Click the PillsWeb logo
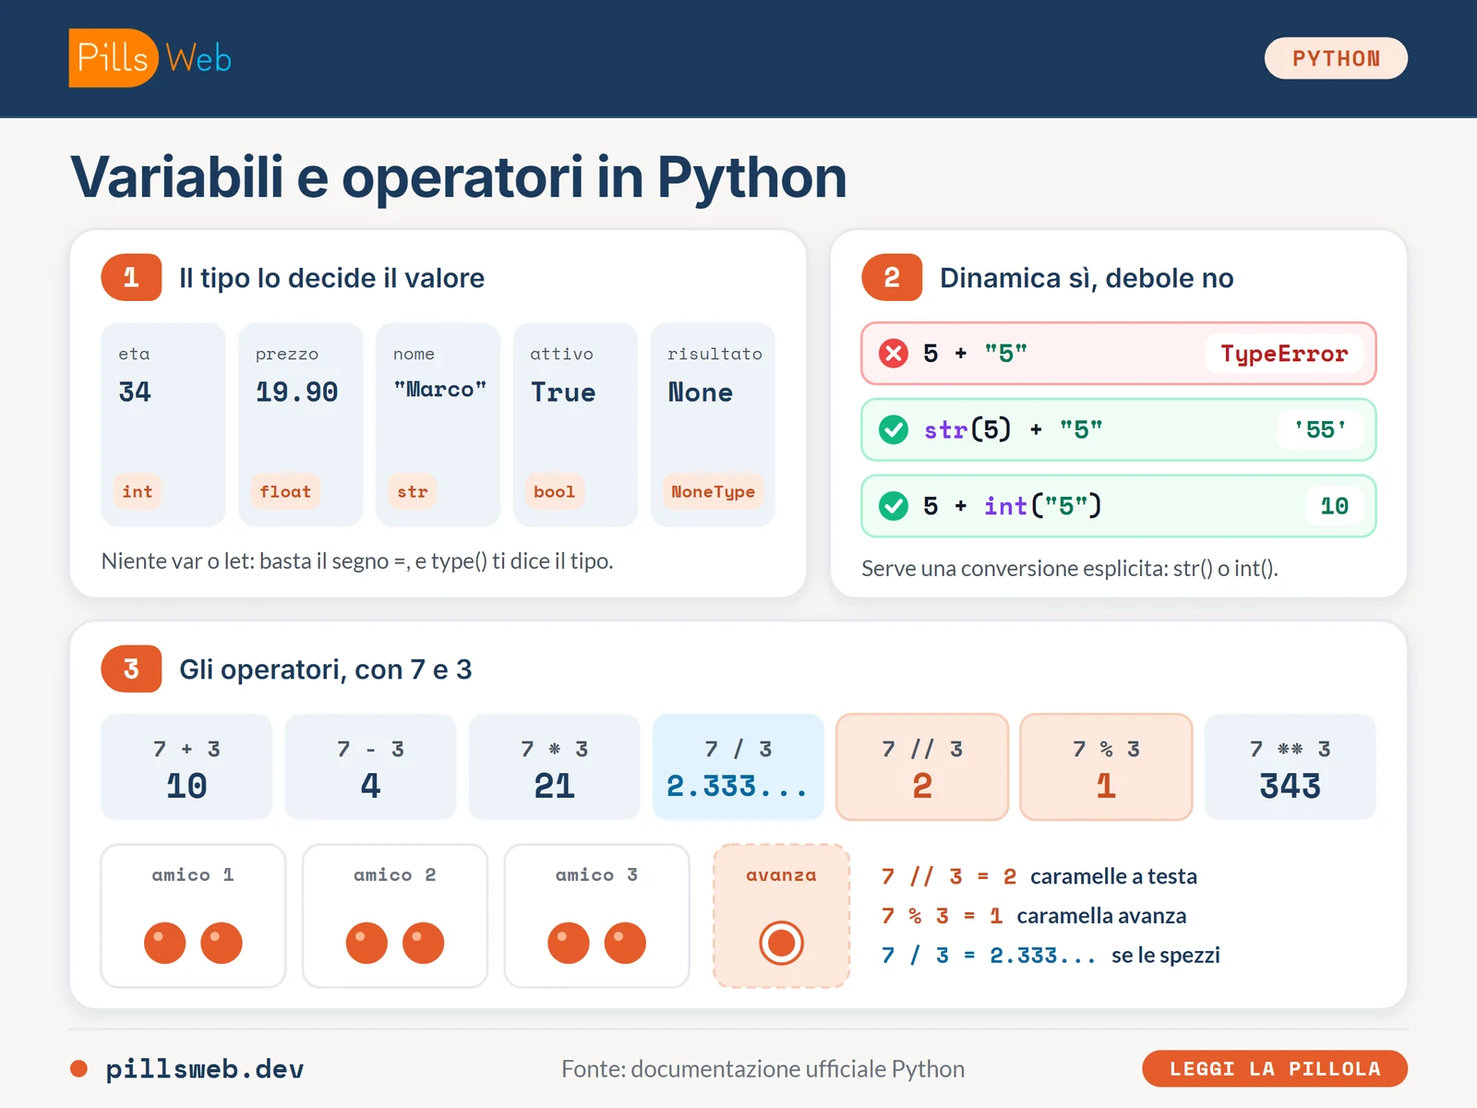The image size is (1477, 1108). point(150,58)
